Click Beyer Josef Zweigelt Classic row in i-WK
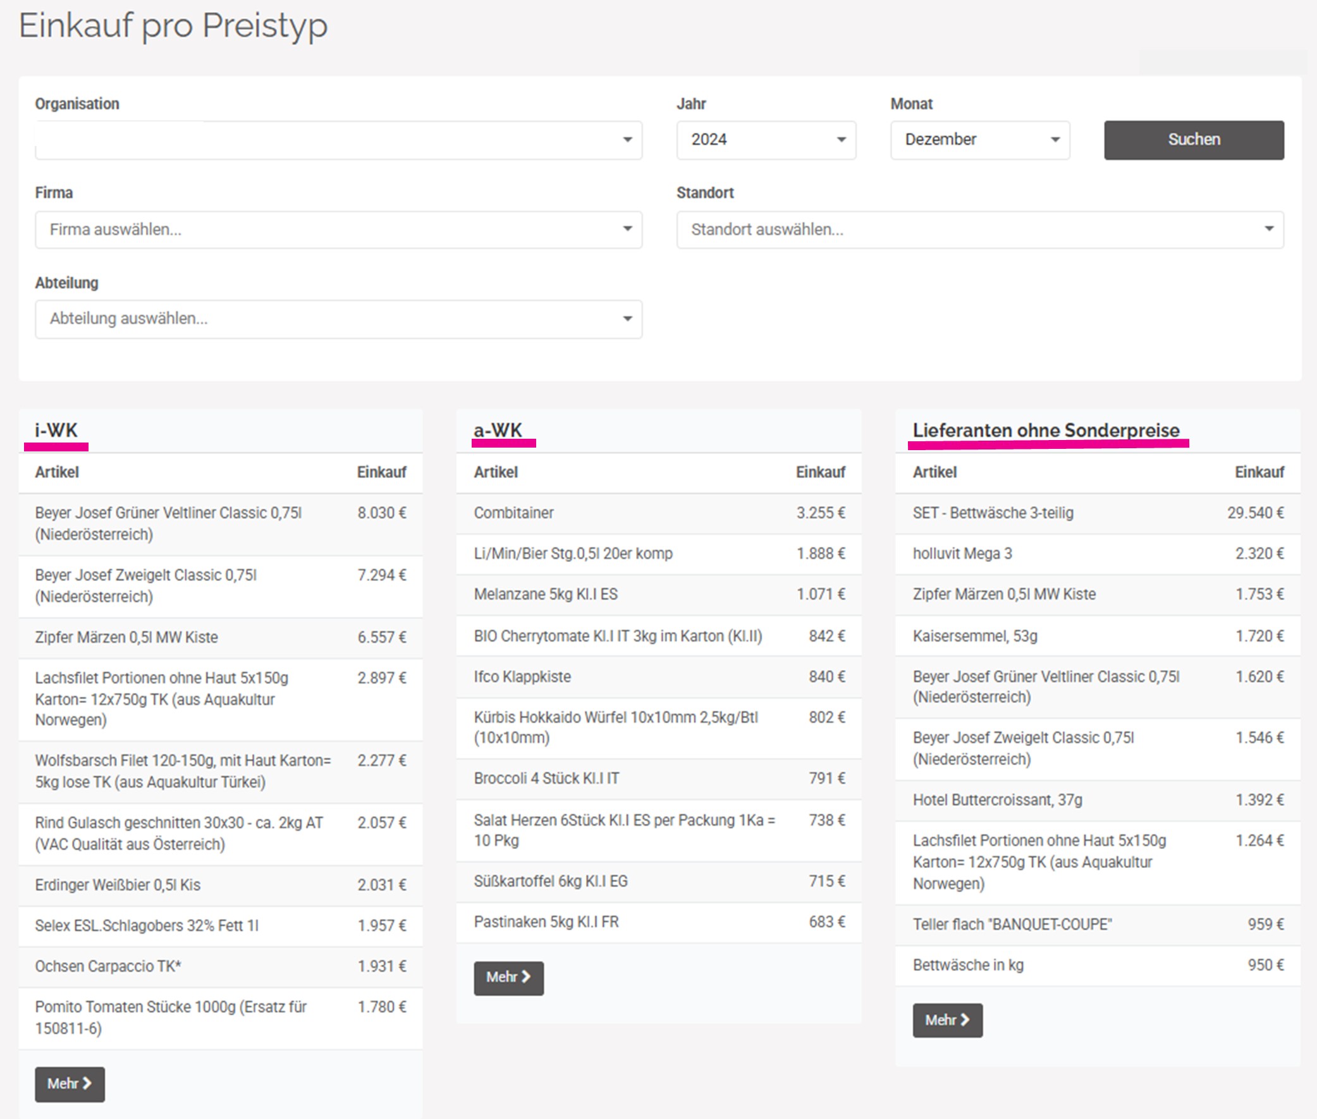 (x=221, y=586)
